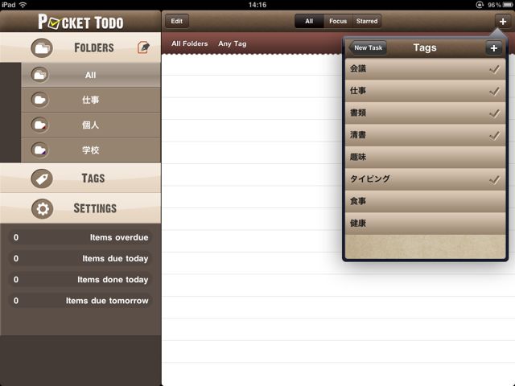Click the 仕事 folder icon in sidebar

click(39, 100)
